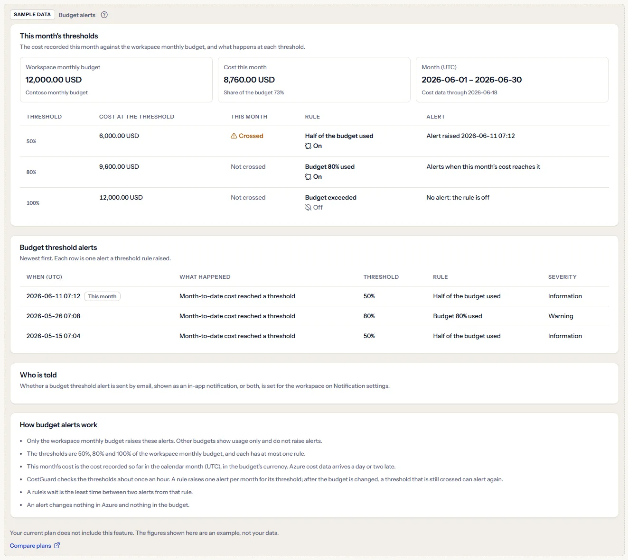Click the '6,000.00 USD' threshold cost
The height and width of the screenshot is (560, 628).
pyautogui.click(x=119, y=136)
